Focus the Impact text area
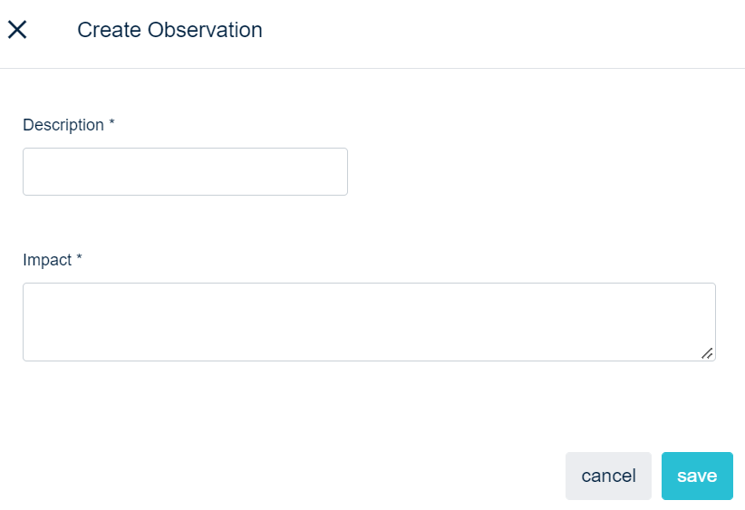The height and width of the screenshot is (510, 745). [369, 322]
